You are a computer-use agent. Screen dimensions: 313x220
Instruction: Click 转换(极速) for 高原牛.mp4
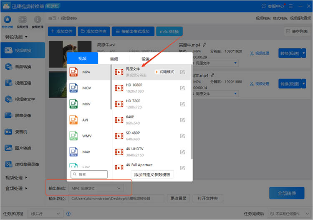[x=290, y=53]
